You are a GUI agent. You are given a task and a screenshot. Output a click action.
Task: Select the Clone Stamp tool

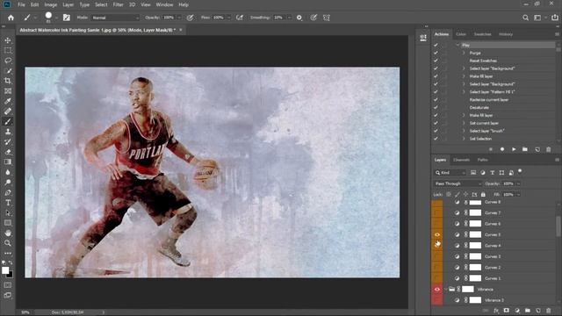8,132
